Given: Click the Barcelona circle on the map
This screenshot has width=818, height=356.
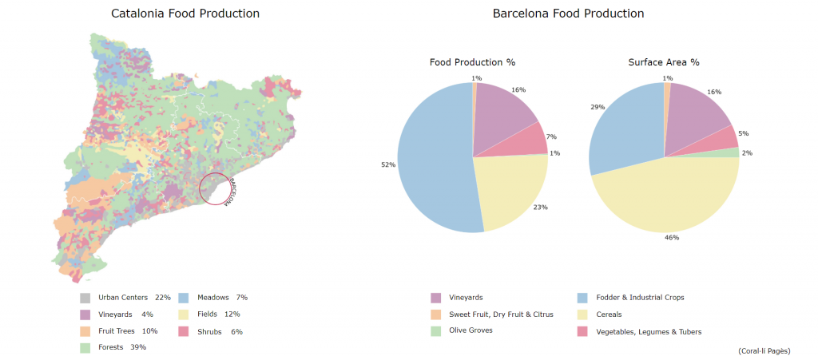Looking at the screenshot, I should 214,189.
